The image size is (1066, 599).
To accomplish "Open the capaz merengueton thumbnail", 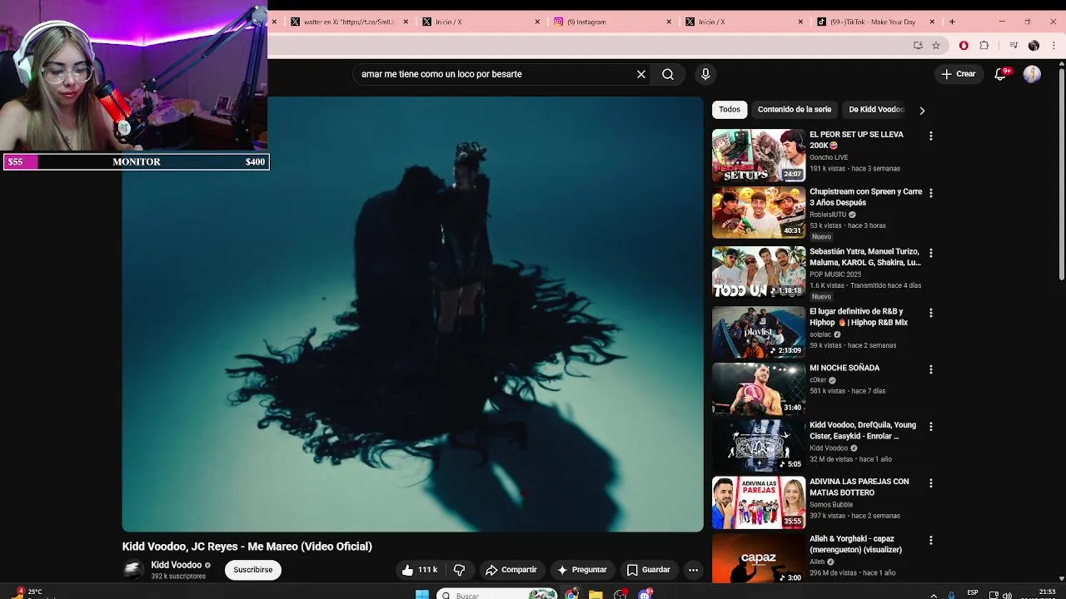I will [759, 559].
